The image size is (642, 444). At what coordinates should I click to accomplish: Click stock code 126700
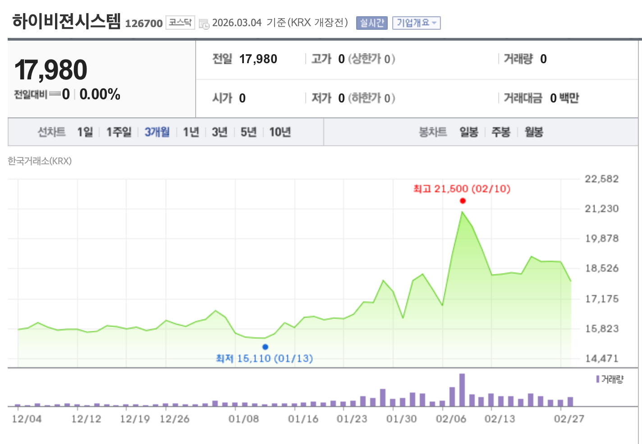(144, 23)
